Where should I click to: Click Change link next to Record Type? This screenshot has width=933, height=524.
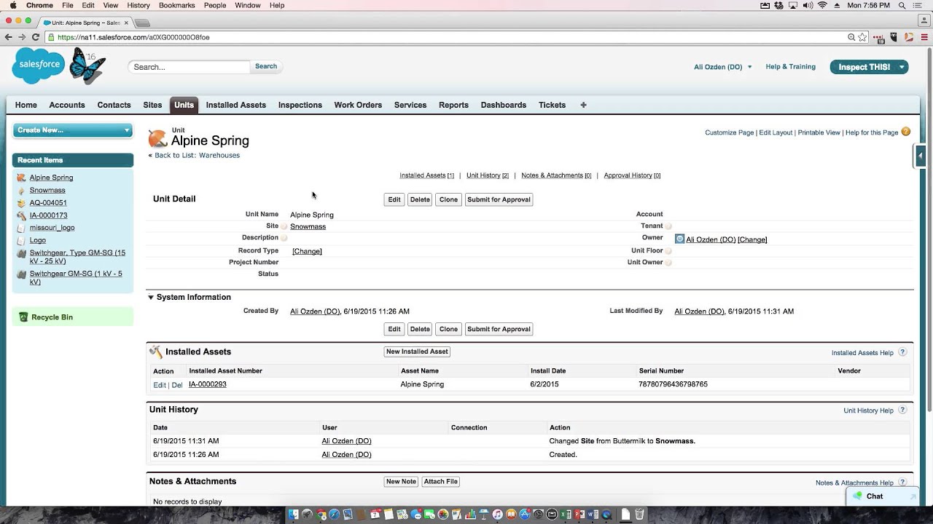coord(307,251)
